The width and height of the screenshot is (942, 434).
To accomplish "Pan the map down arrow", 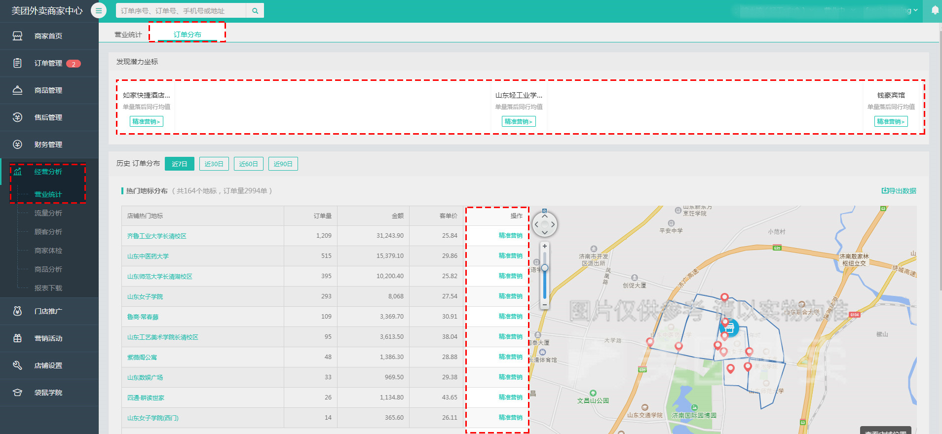I will click(545, 232).
